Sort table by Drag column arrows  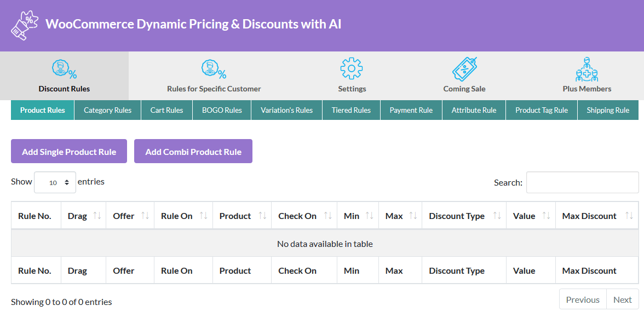97,216
